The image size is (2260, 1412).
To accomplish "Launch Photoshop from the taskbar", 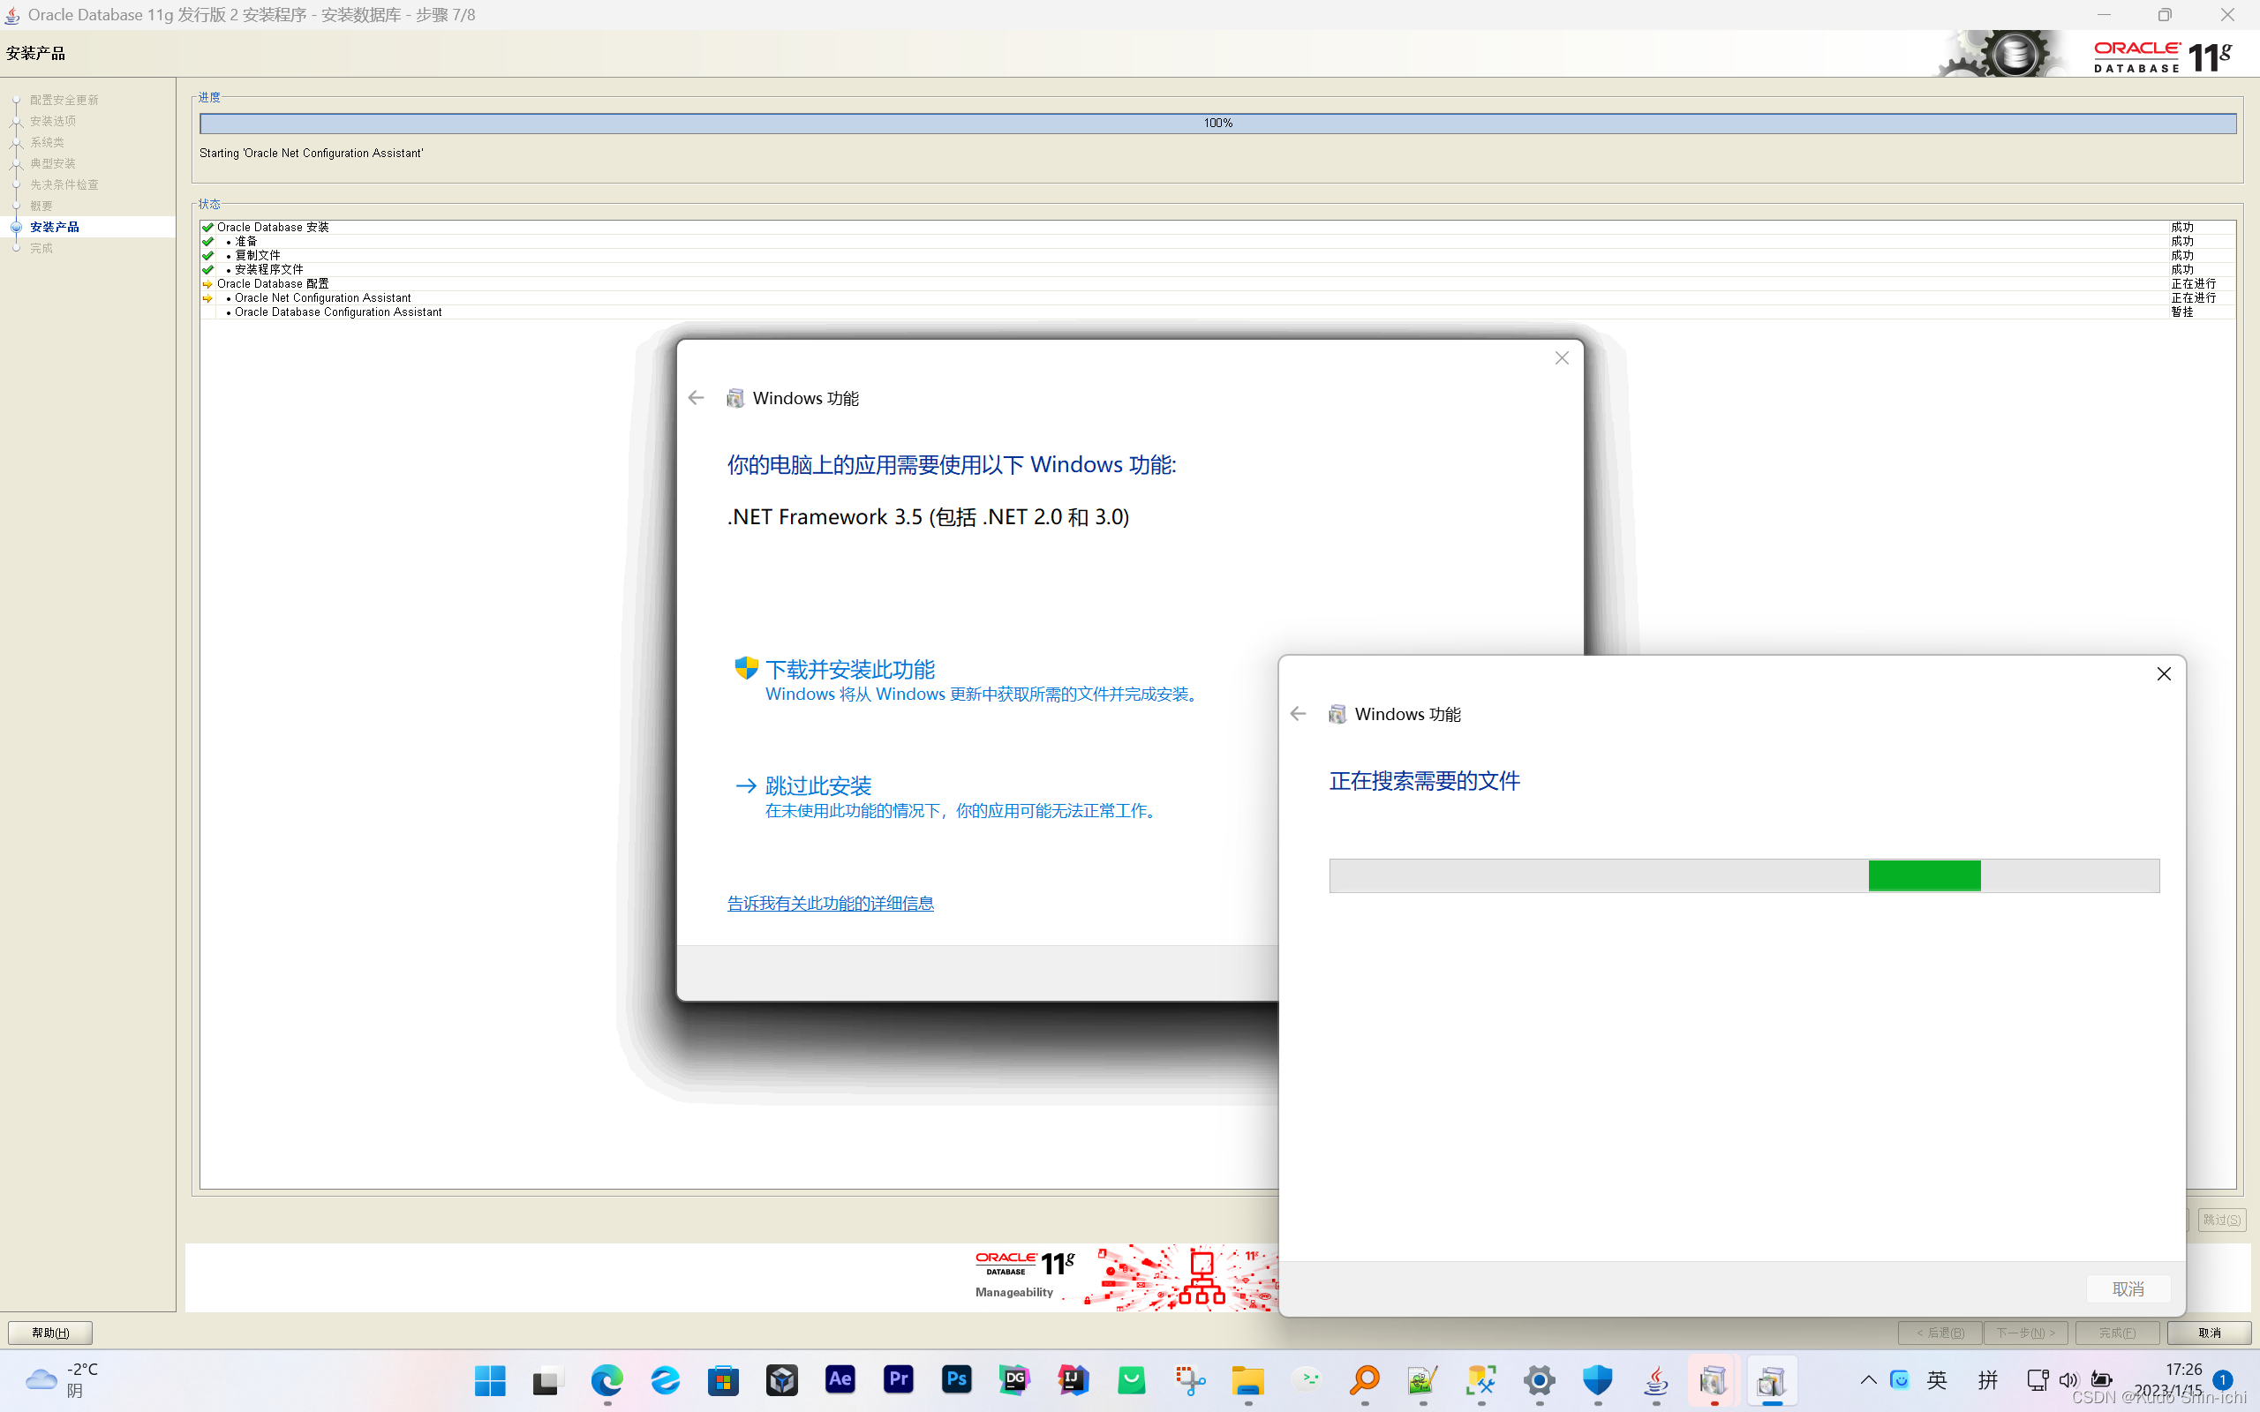I will pyautogui.click(x=957, y=1379).
